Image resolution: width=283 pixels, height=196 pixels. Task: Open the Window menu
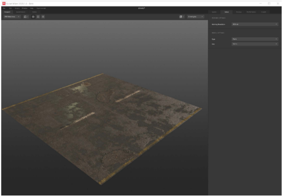tap(25, 8)
